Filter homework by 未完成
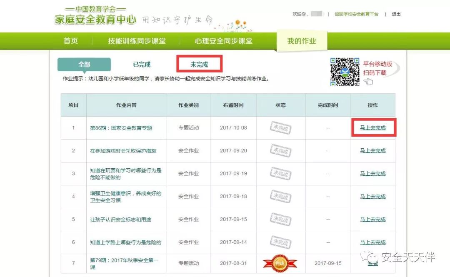 click(199, 64)
